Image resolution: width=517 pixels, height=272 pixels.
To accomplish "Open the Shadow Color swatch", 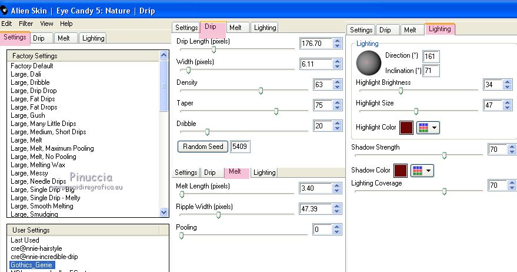I will (401, 171).
